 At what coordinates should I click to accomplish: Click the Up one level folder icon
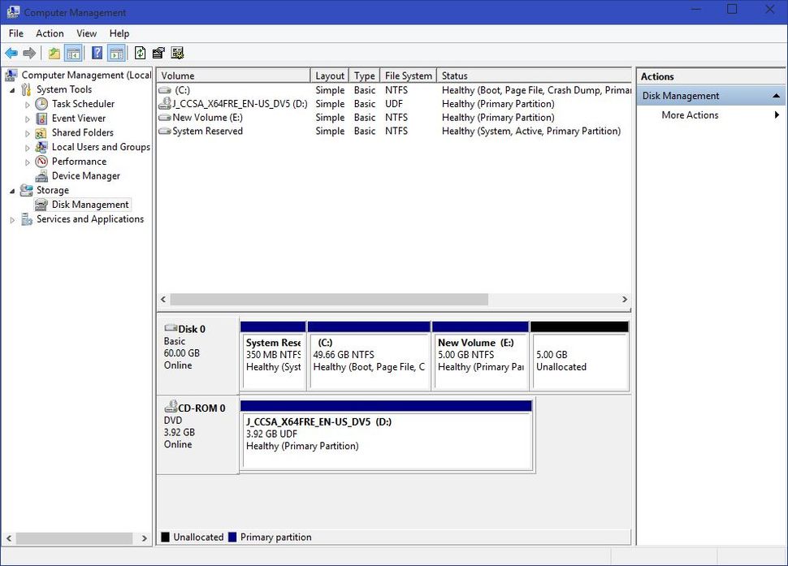point(52,53)
